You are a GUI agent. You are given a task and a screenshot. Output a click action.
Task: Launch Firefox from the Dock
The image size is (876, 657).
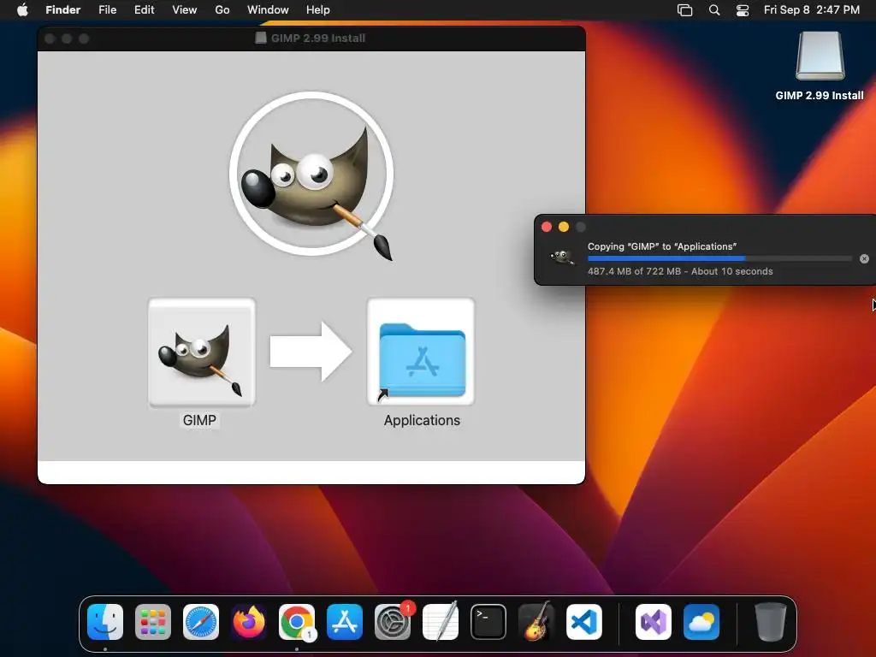point(249,622)
